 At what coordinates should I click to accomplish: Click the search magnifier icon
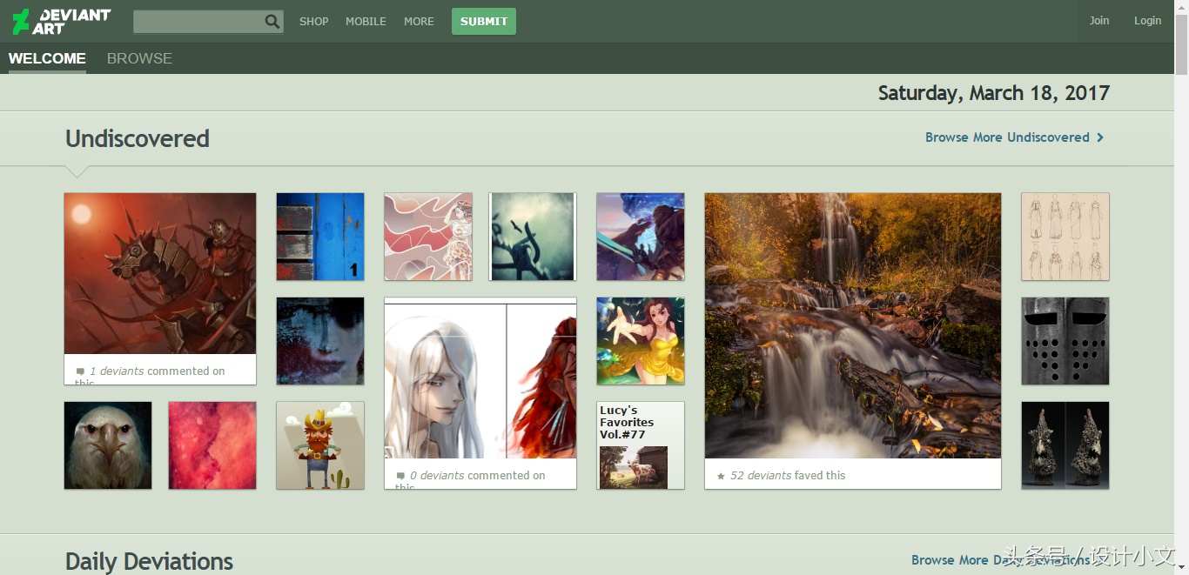pos(272,22)
